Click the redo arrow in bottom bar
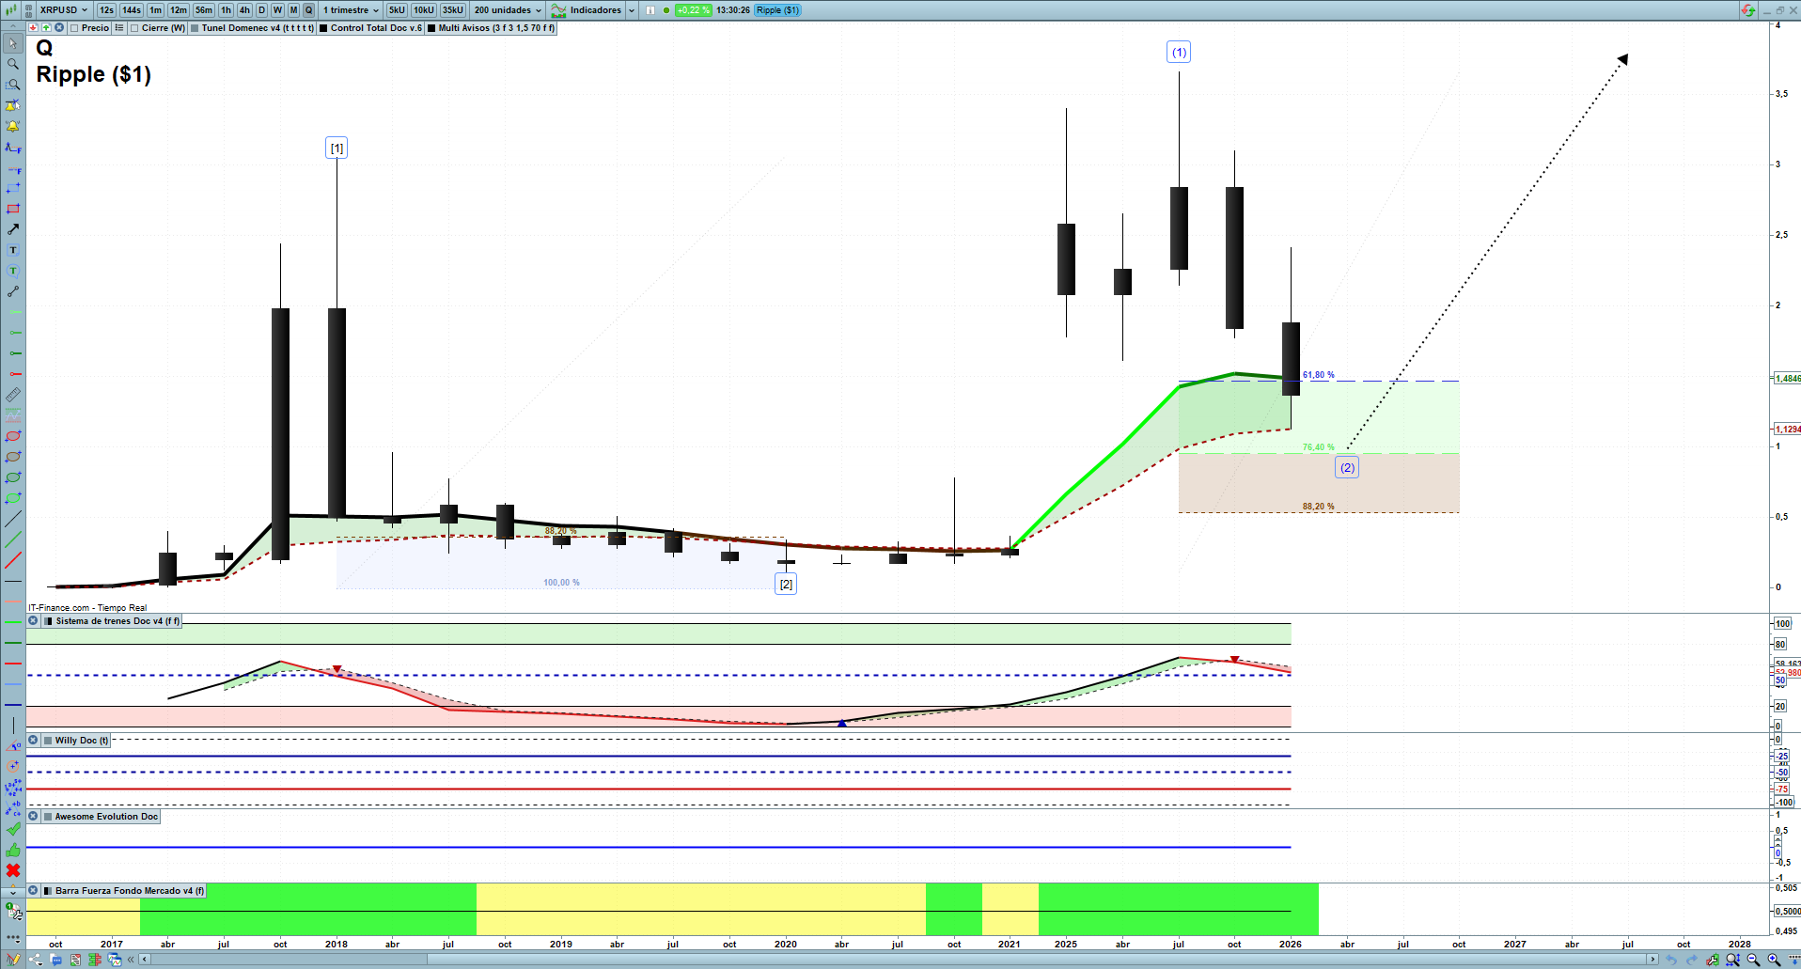The image size is (1801, 969). (x=1692, y=960)
